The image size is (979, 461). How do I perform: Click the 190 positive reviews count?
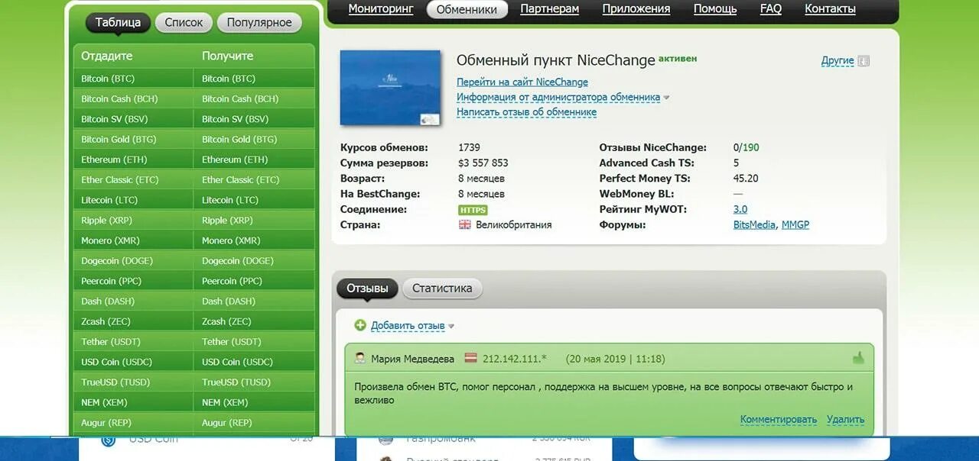coord(751,148)
